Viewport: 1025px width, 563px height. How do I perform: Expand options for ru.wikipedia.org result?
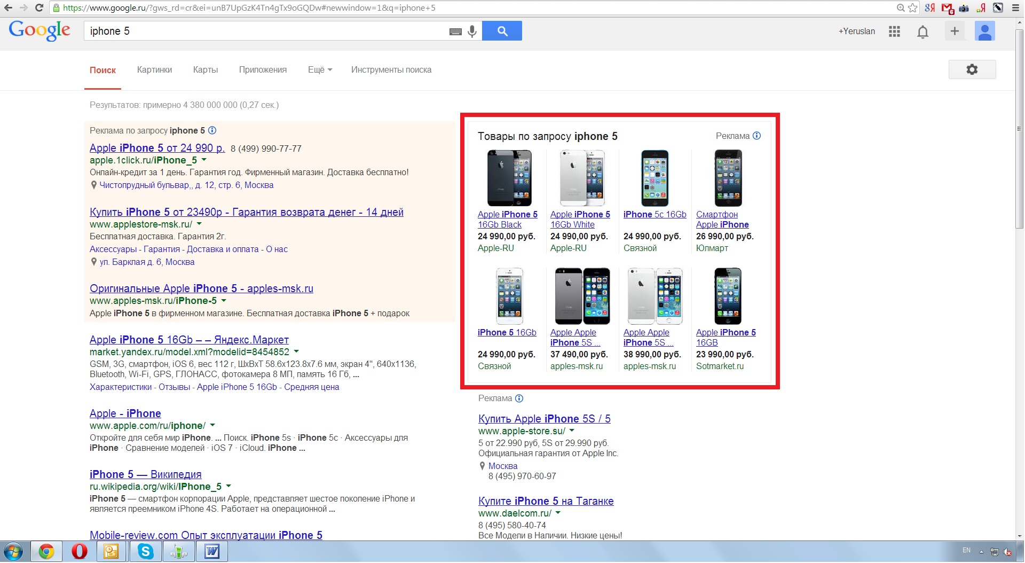click(228, 487)
